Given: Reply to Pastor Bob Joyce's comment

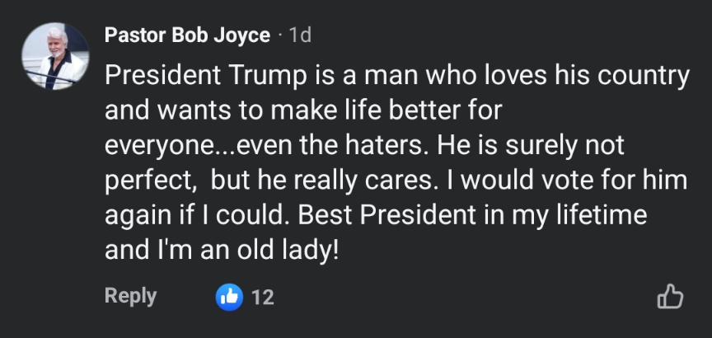Looking at the screenshot, I should (x=130, y=296).
